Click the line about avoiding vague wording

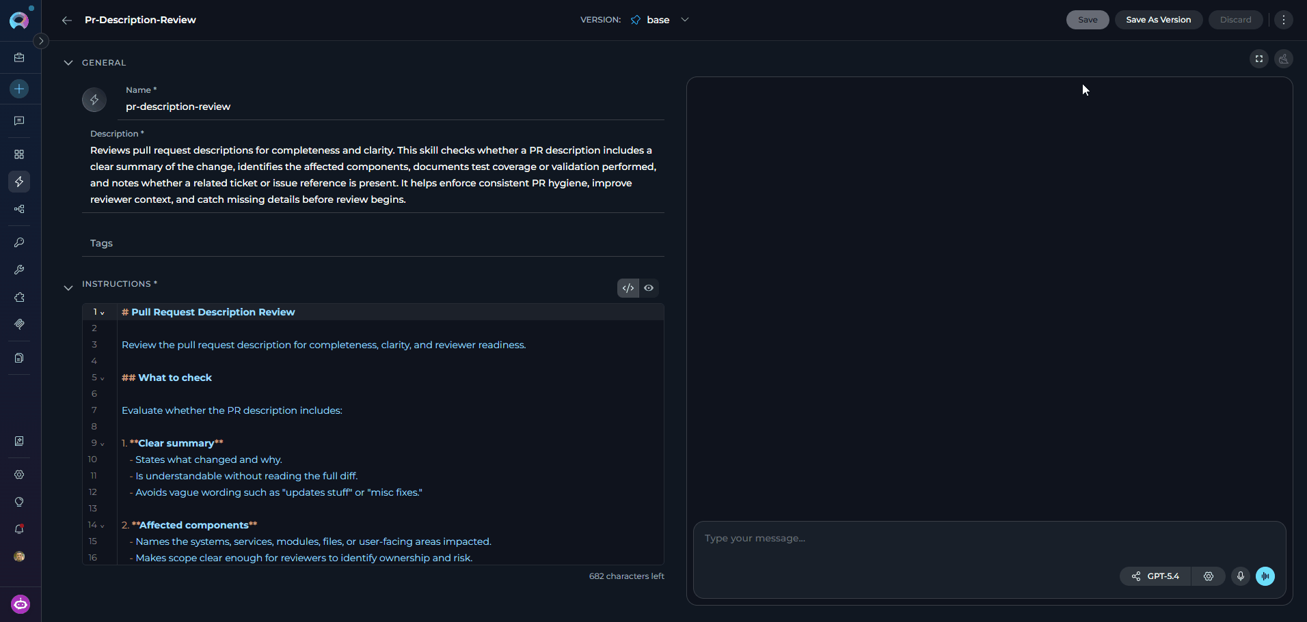click(276, 492)
